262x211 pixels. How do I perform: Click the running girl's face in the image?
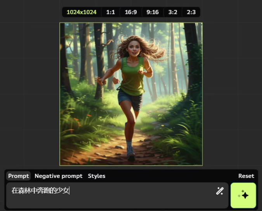[132, 50]
